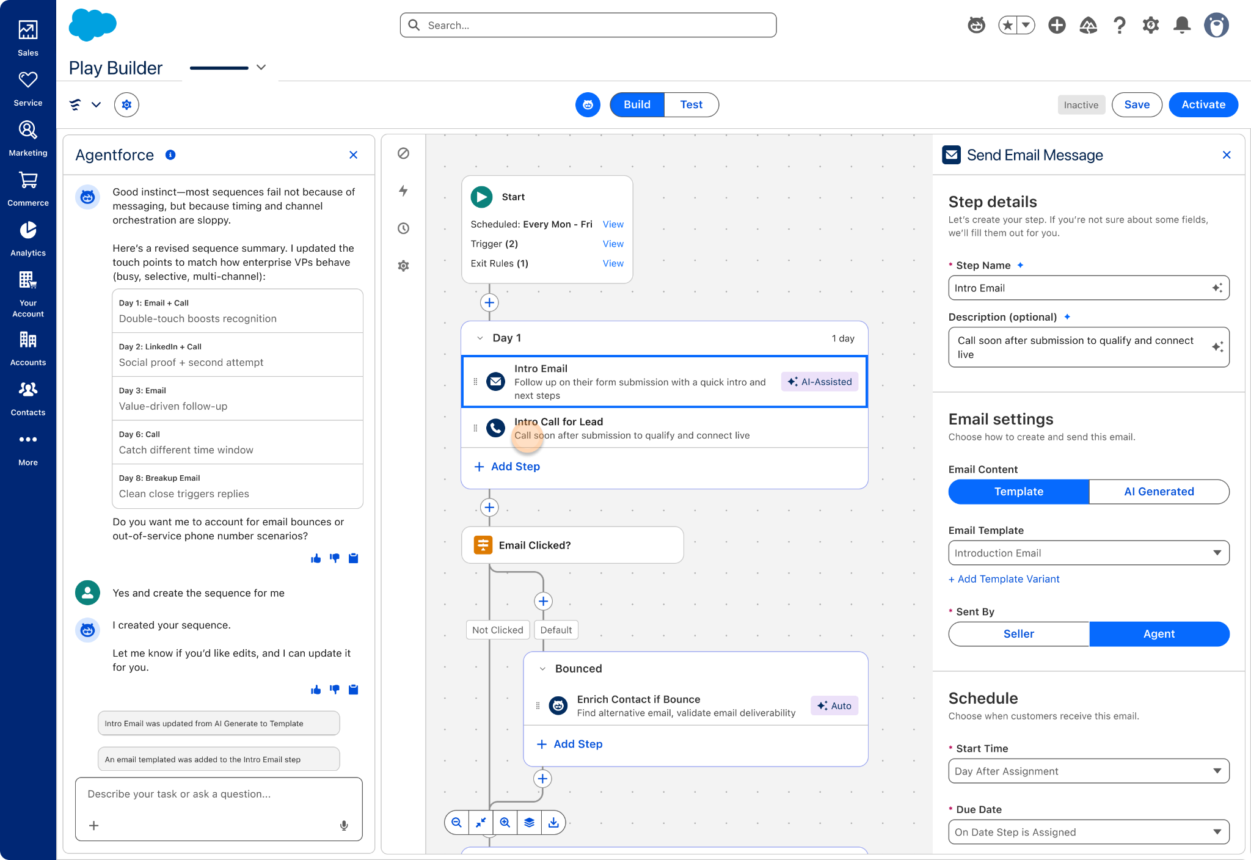The height and width of the screenshot is (860, 1251).
Task: Open Accounts in the sidebar
Action: [x=28, y=348]
